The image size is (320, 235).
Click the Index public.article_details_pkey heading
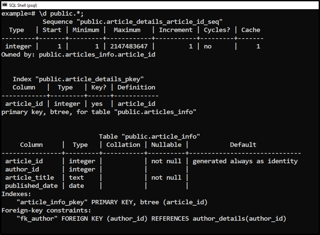point(78,79)
